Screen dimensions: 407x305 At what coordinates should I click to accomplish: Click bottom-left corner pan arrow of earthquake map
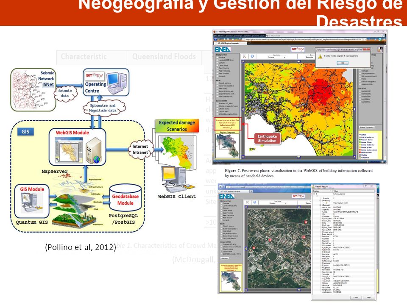pos(243,157)
